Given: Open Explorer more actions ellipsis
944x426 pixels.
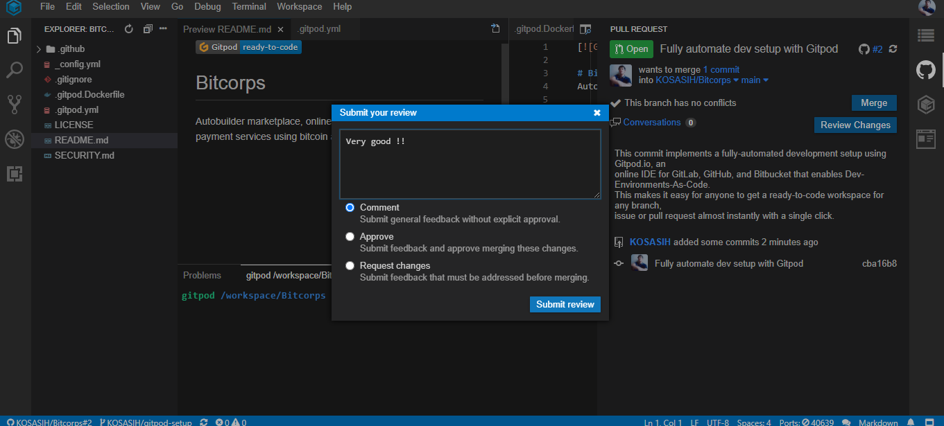Looking at the screenshot, I should [x=164, y=29].
